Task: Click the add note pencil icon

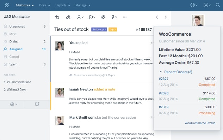Action: tap(68, 17)
